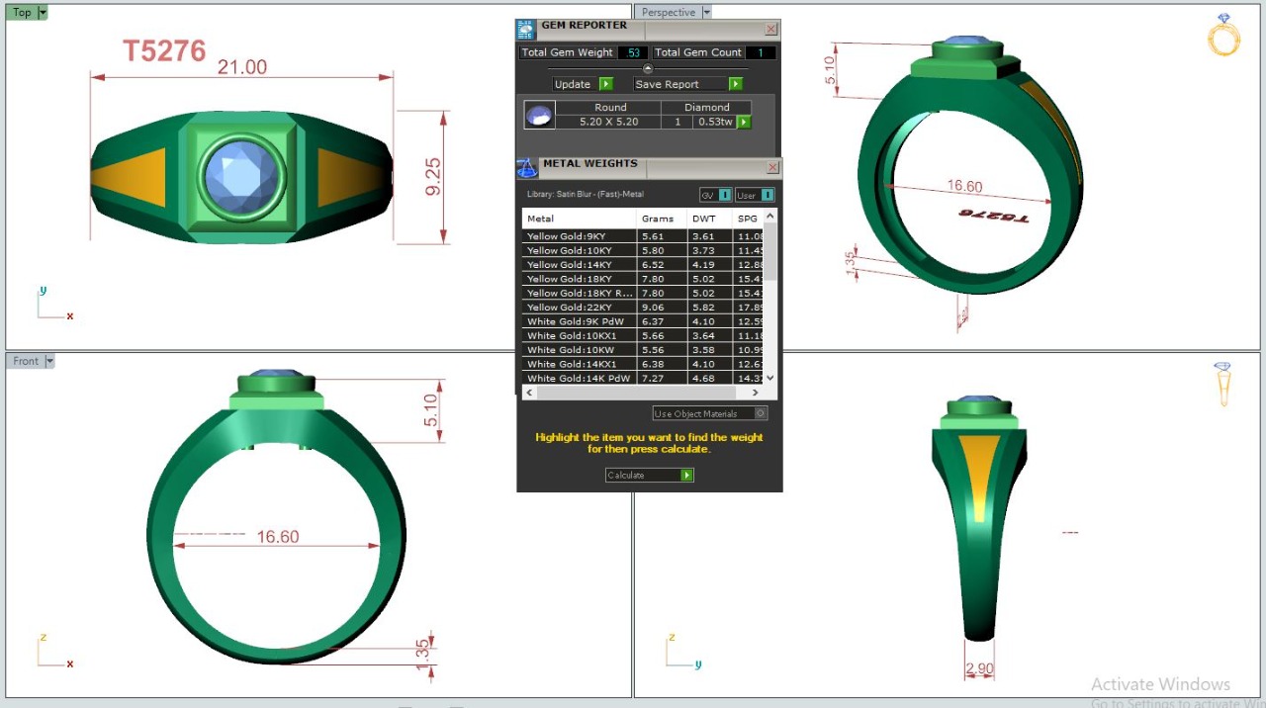Click the gold ring icon in Perspective view
1266x708 pixels.
tap(1223, 35)
